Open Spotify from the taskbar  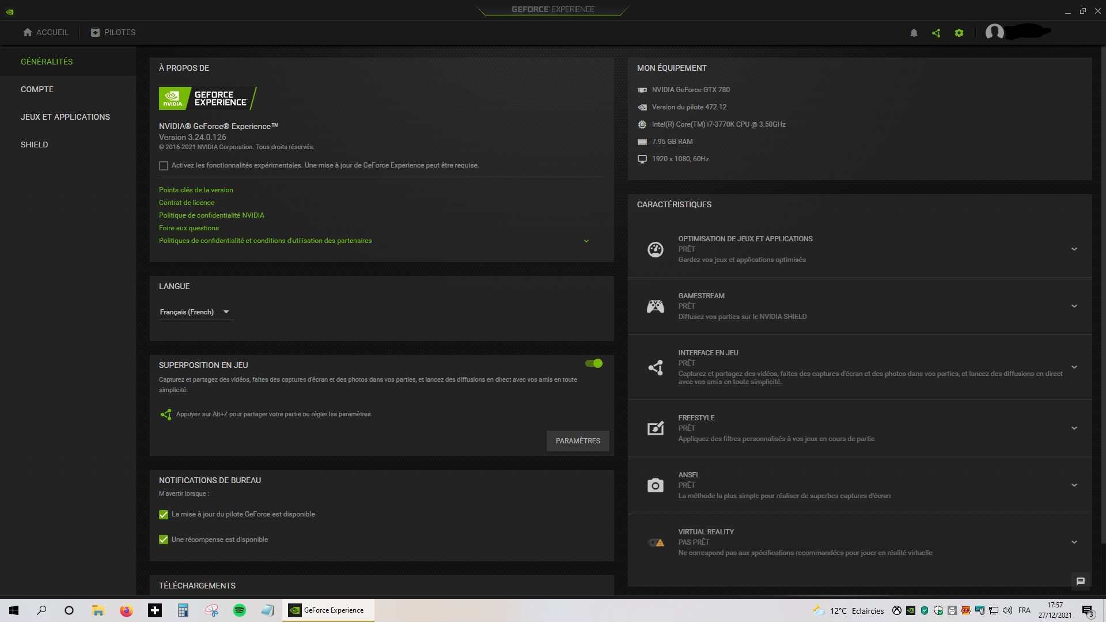coord(240,611)
